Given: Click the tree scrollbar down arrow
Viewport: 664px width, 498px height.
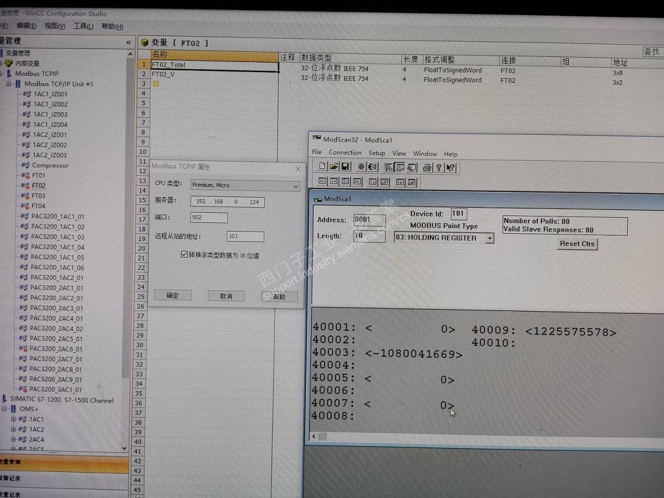Looking at the screenshot, I should point(125,448).
